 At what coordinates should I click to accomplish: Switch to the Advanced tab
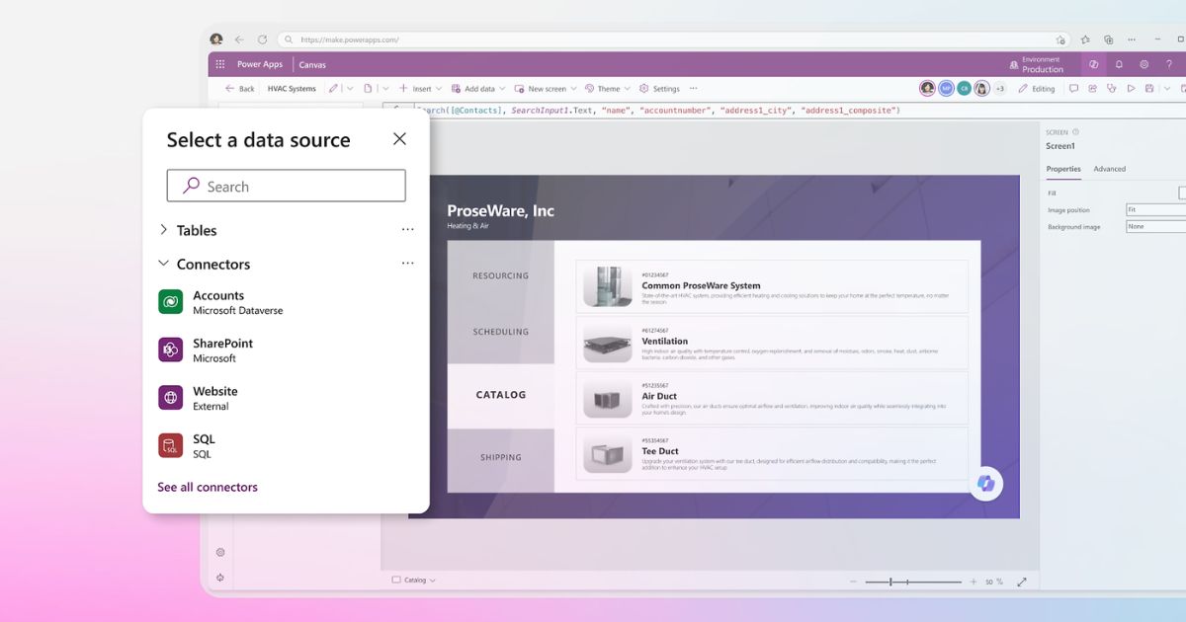[1109, 169]
